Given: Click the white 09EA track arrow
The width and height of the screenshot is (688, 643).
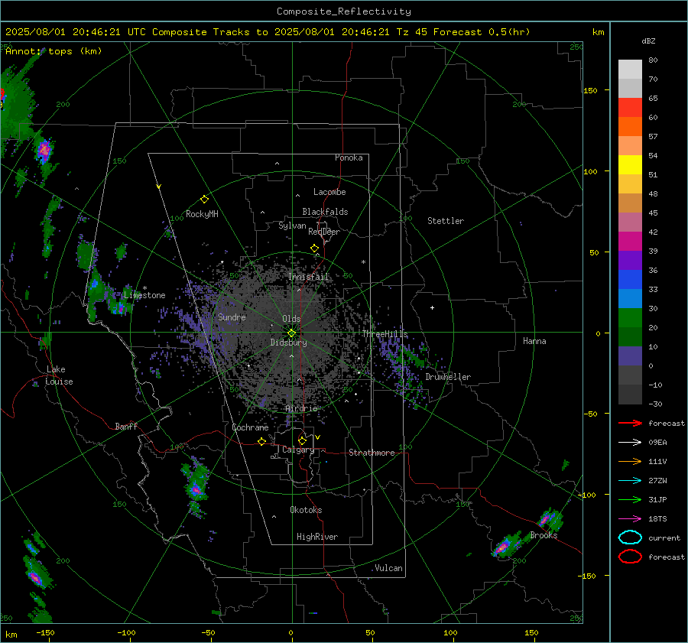Looking at the screenshot, I should (x=630, y=443).
